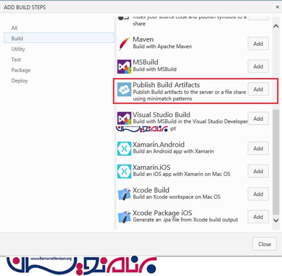The width and height of the screenshot is (282, 276).
Task: Add the Xcode Build step
Action: point(258,194)
